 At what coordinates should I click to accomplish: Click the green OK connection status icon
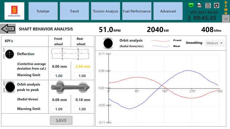coord(191,6)
